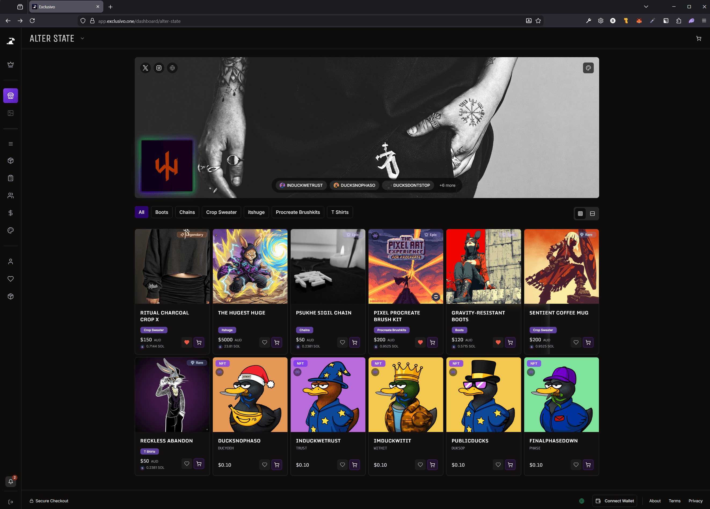Select the Boots category tab
Screen dimensions: 710x509
[x=162, y=212]
